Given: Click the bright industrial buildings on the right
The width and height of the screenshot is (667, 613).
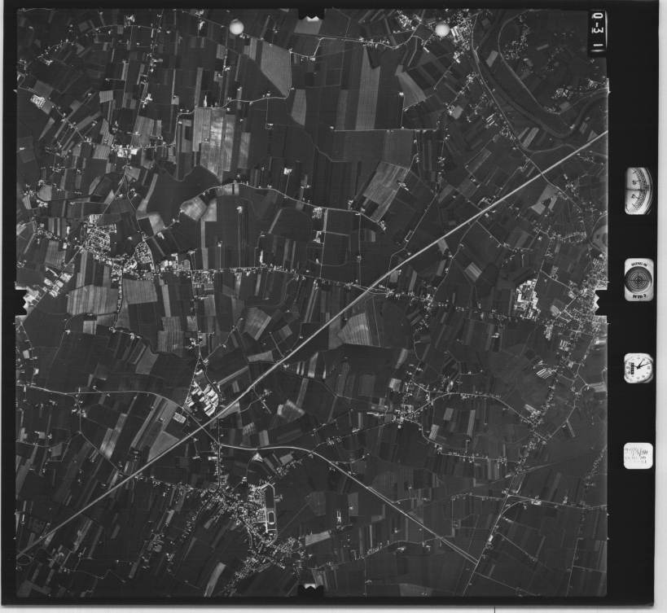Looking at the screenshot, I should [528, 297].
